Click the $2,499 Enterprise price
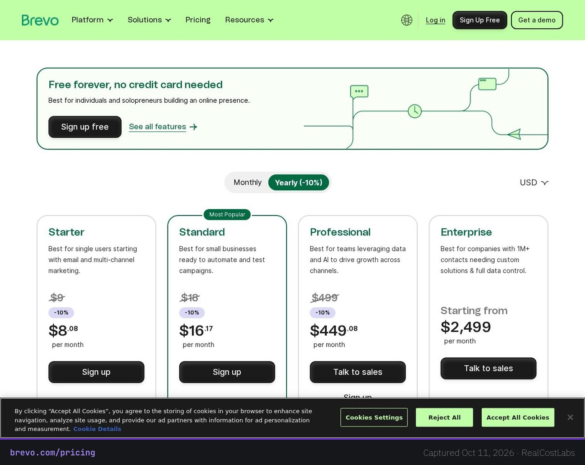This screenshot has width=585, height=465. [465, 327]
